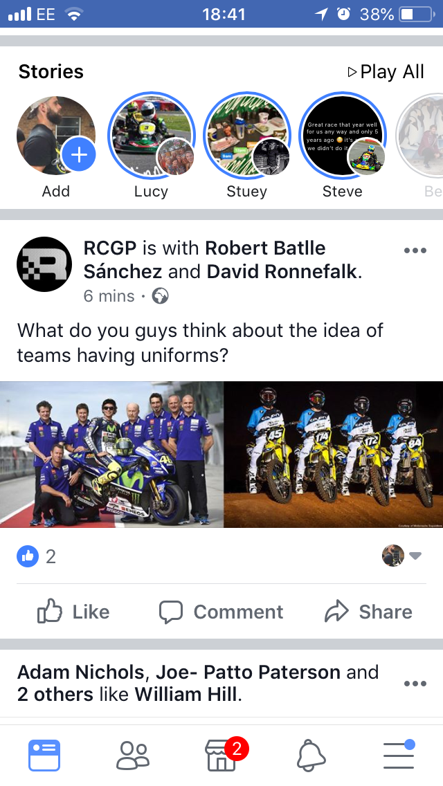Tap the thumbs-up reaction count icon
Screen dimensions: 443x786
coord(28,556)
